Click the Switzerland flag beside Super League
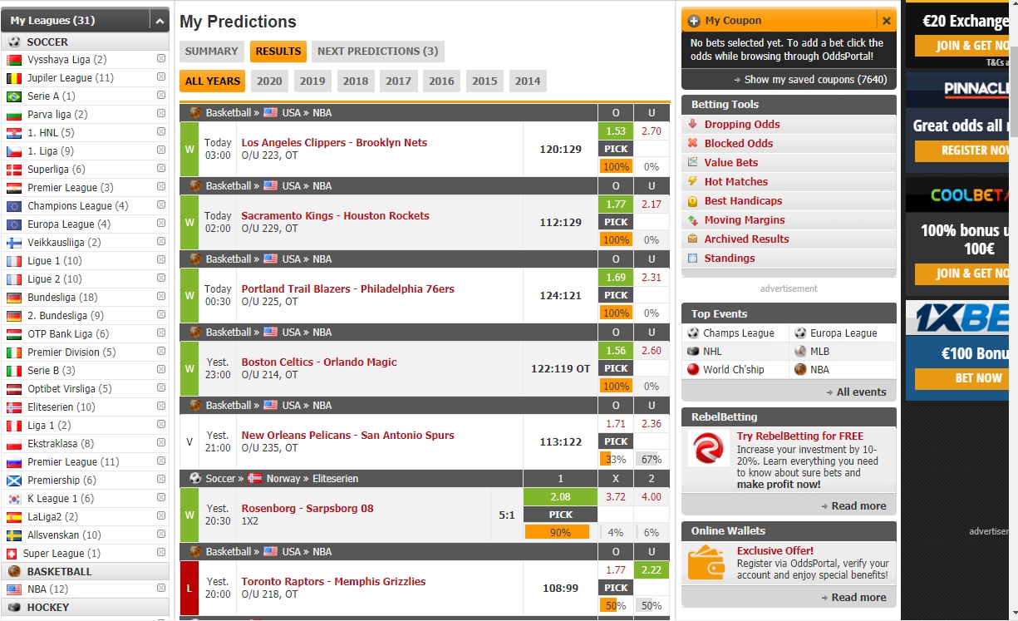 [12, 554]
